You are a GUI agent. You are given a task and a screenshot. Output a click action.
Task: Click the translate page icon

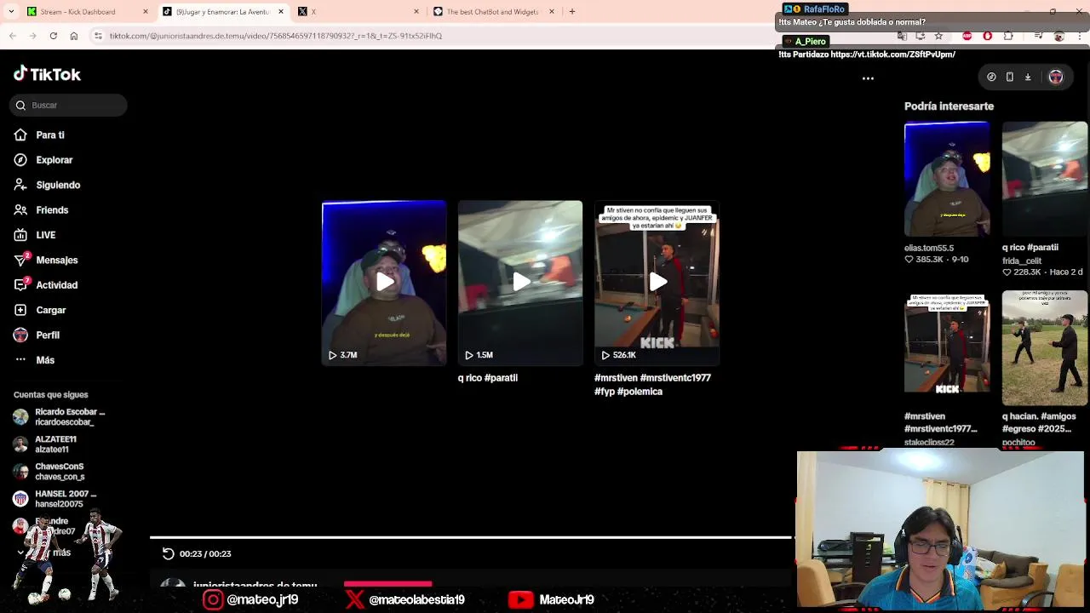click(902, 36)
